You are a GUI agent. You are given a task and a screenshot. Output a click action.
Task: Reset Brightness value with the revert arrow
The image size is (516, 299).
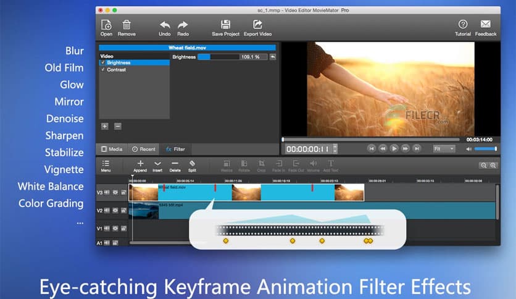[x=273, y=57]
